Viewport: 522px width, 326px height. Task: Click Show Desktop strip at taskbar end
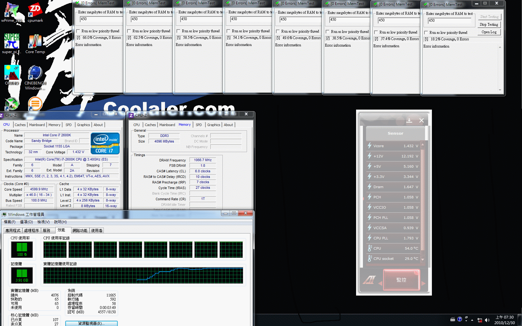[520, 320]
